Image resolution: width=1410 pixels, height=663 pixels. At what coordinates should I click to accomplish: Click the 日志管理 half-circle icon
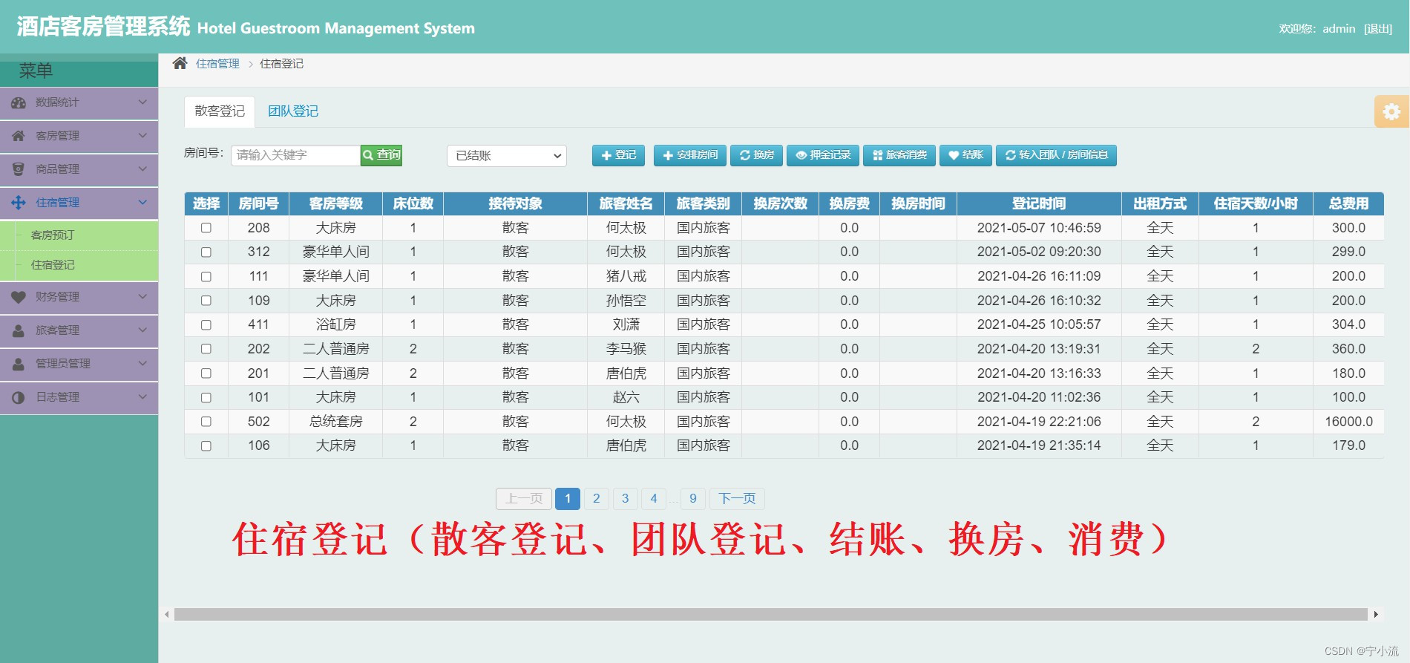click(19, 397)
